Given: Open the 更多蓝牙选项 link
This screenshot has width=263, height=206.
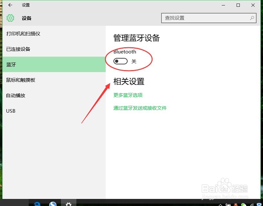Looking at the screenshot, I should 128,95.
